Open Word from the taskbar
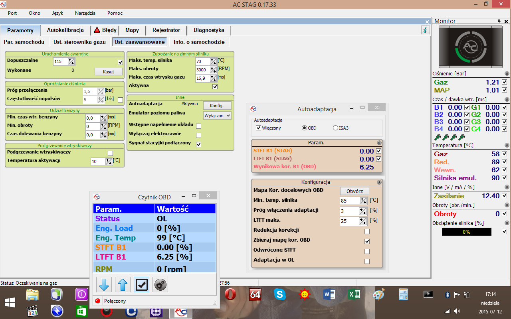Screen dimensions: 511x319 point(329,295)
